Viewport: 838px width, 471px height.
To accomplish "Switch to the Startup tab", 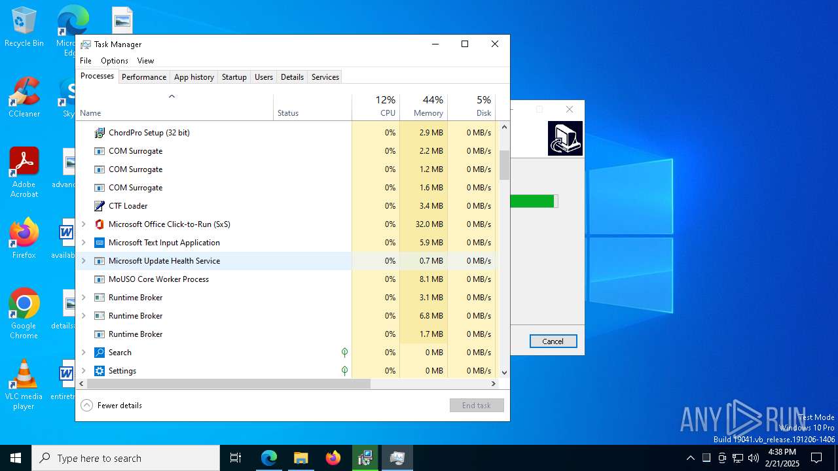I will (234, 77).
